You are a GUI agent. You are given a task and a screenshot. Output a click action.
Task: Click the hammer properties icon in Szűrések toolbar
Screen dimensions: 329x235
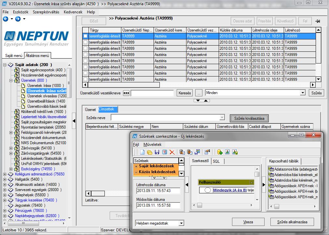[207, 152]
